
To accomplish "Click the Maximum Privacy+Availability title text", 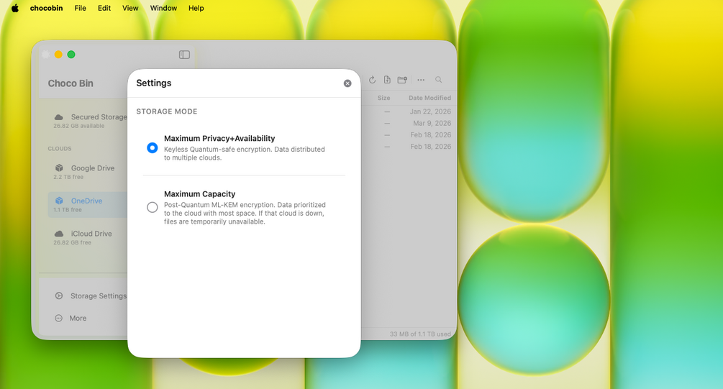I will coord(219,138).
